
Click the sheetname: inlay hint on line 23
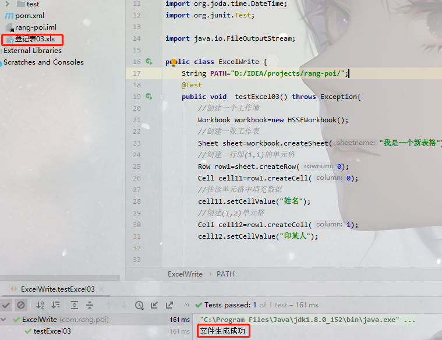coord(356,143)
